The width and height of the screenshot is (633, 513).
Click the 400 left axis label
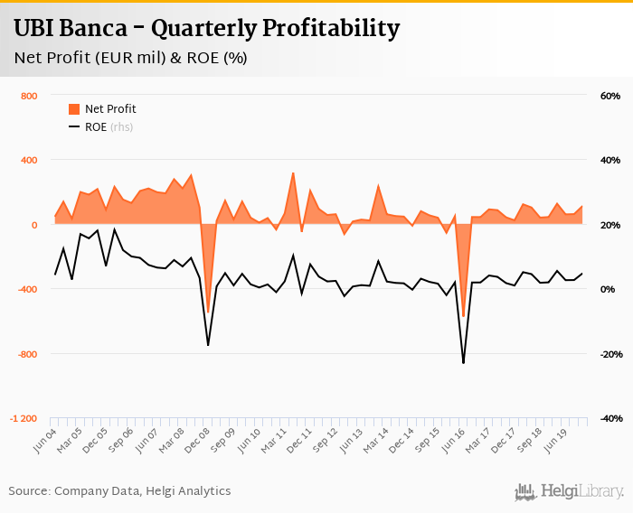pos(28,160)
